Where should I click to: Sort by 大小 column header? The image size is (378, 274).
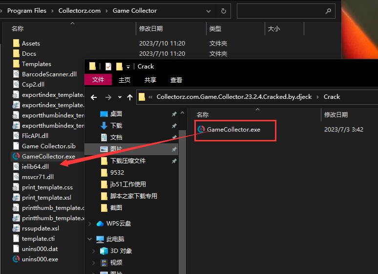[x=273, y=28]
